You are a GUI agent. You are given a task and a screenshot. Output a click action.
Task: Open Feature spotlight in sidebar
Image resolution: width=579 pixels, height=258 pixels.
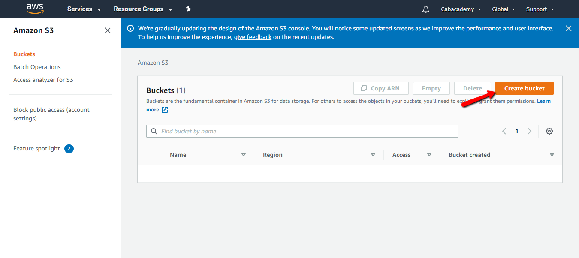36,148
